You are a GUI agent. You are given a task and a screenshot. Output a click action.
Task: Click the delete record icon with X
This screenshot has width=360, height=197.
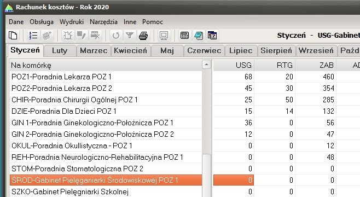pyautogui.click(x=95, y=36)
